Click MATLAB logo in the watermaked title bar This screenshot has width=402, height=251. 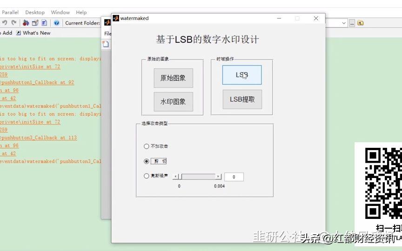pos(116,18)
